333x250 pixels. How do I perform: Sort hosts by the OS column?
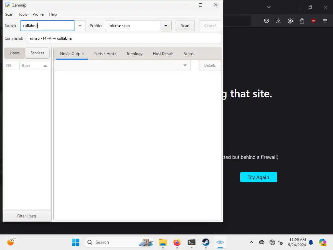pos(11,66)
